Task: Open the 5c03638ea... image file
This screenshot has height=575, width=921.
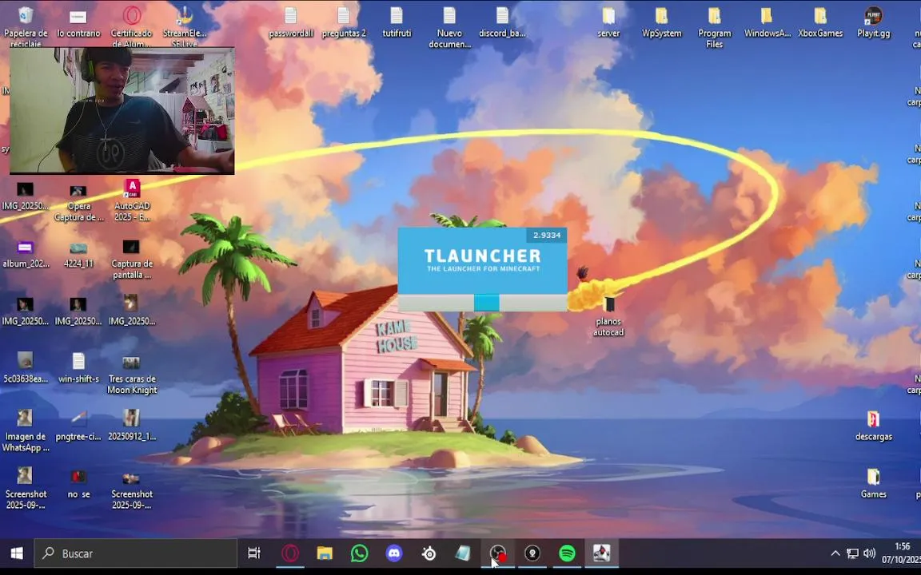Action: point(26,368)
